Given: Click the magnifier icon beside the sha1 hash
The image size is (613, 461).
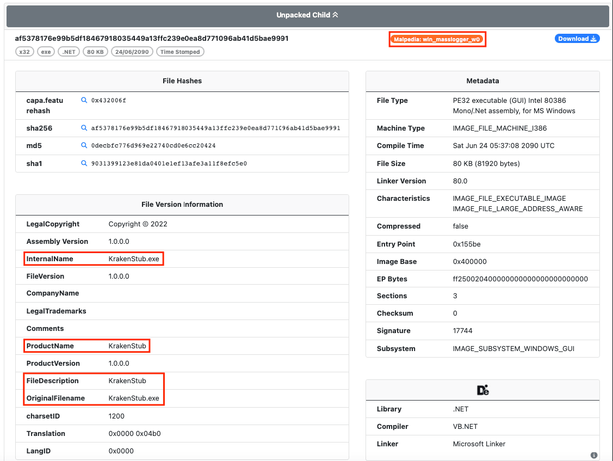Looking at the screenshot, I should point(84,163).
